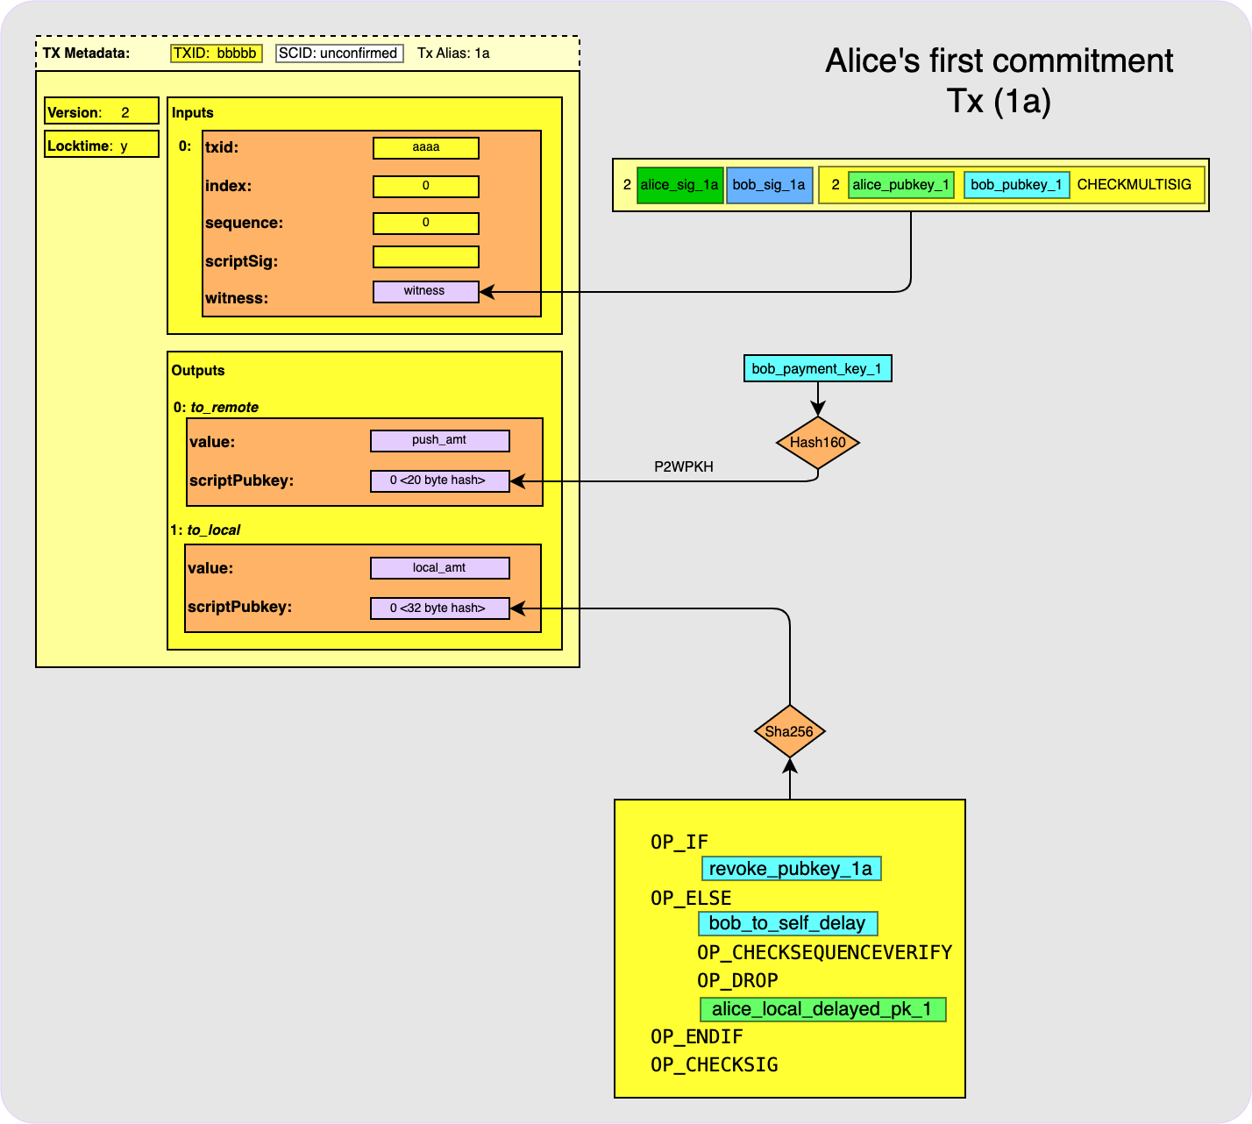Select the 0 <20 byte hash> field
Viewport: 1252px width, 1124px height.
click(439, 480)
